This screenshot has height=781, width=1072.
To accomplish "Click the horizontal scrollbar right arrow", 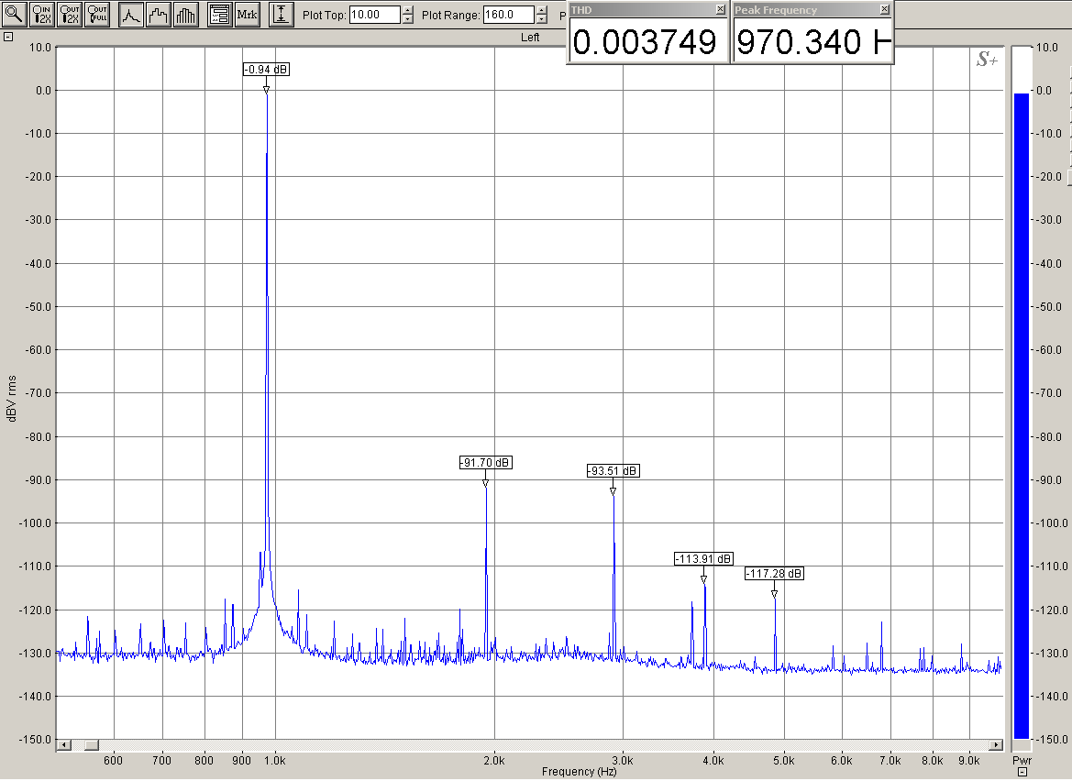I will pyautogui.click(x=996, y=744).
